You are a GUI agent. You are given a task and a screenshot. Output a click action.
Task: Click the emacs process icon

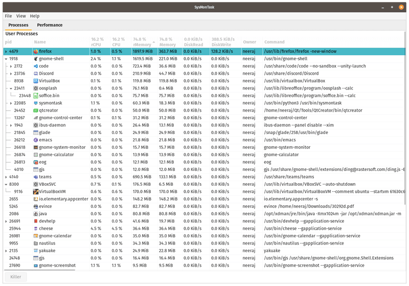35,140
